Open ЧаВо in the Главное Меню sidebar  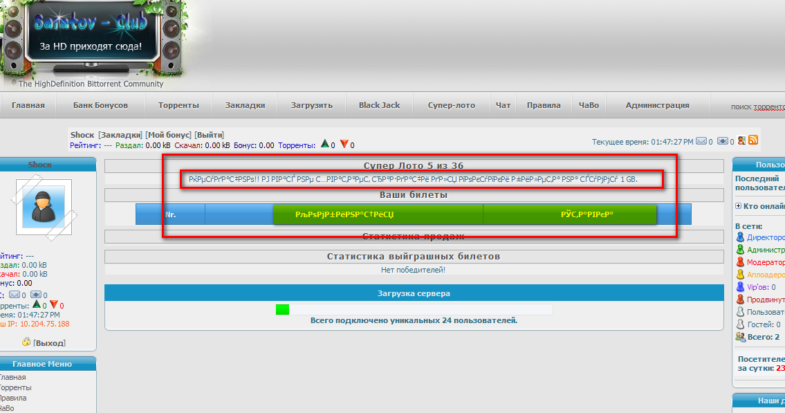click(7, 408)
